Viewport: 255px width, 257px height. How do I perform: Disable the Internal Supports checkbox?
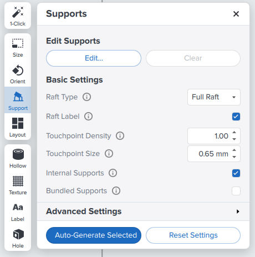pos(236,173)
